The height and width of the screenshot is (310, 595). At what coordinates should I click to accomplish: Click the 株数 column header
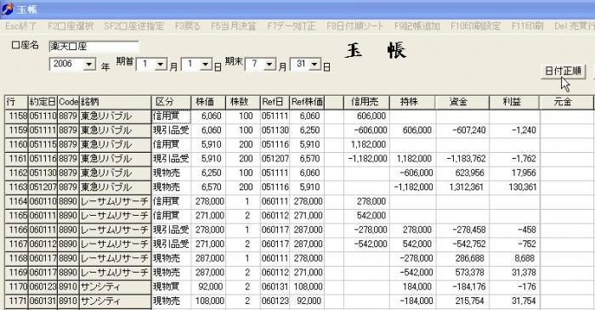pos(242,102)
